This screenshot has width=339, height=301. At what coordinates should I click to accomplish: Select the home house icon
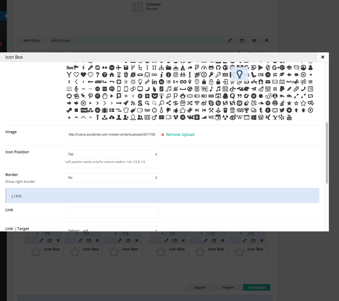[112, 75]
